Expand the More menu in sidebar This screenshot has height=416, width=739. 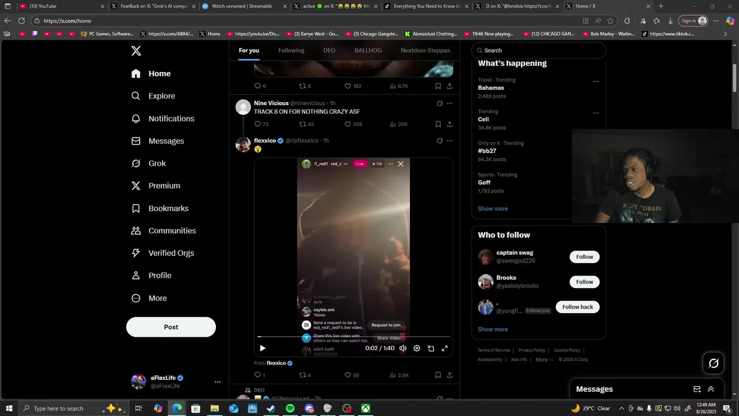click(x=149, y=298)
